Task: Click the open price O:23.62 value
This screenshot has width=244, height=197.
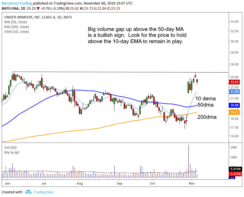Action: pyautogui.click(x=72, y=9)
